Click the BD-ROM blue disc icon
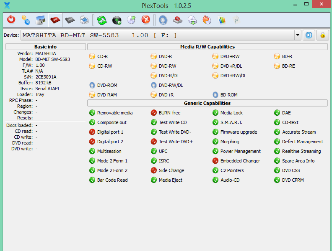 [x=215, y=95]
